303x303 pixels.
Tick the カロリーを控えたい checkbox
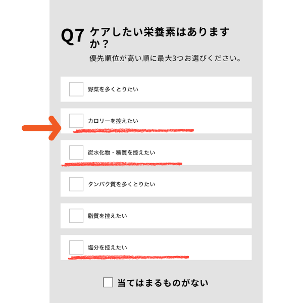point(76,121)
